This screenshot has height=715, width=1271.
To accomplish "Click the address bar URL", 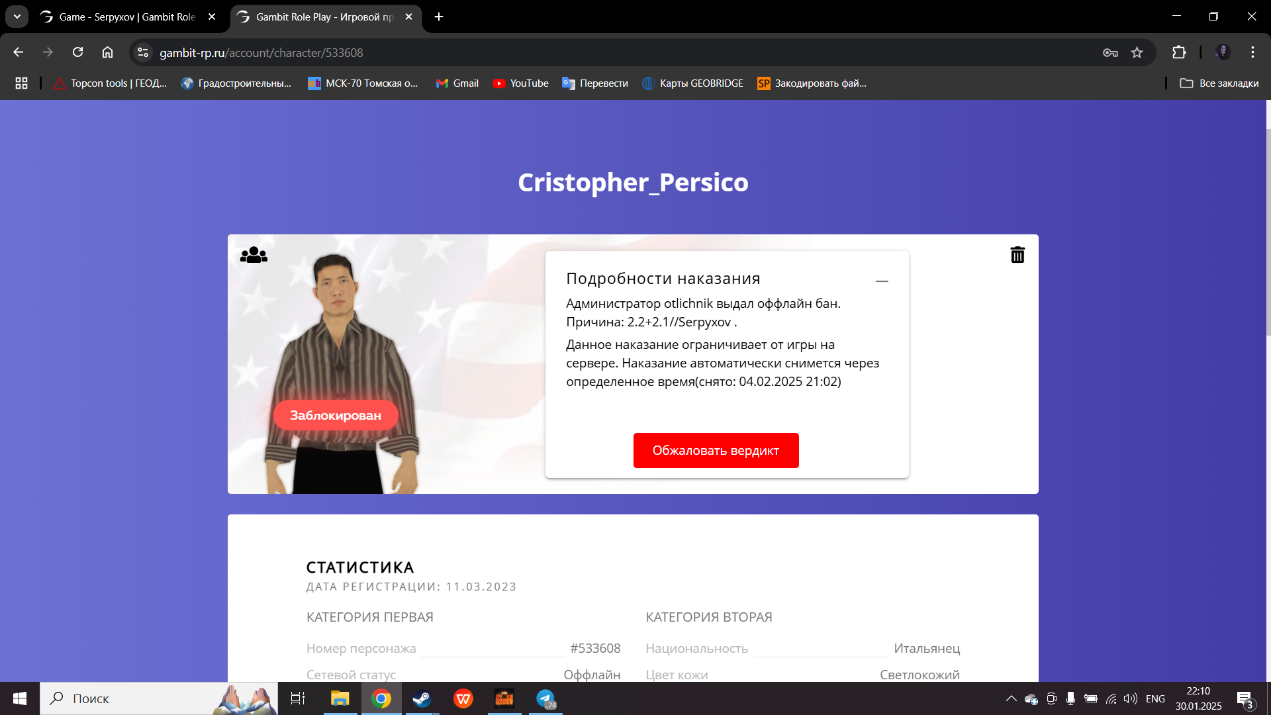I will coord(261,52).
